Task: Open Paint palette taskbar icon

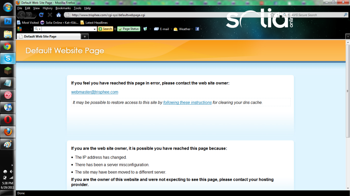Action: coord(8,145)
